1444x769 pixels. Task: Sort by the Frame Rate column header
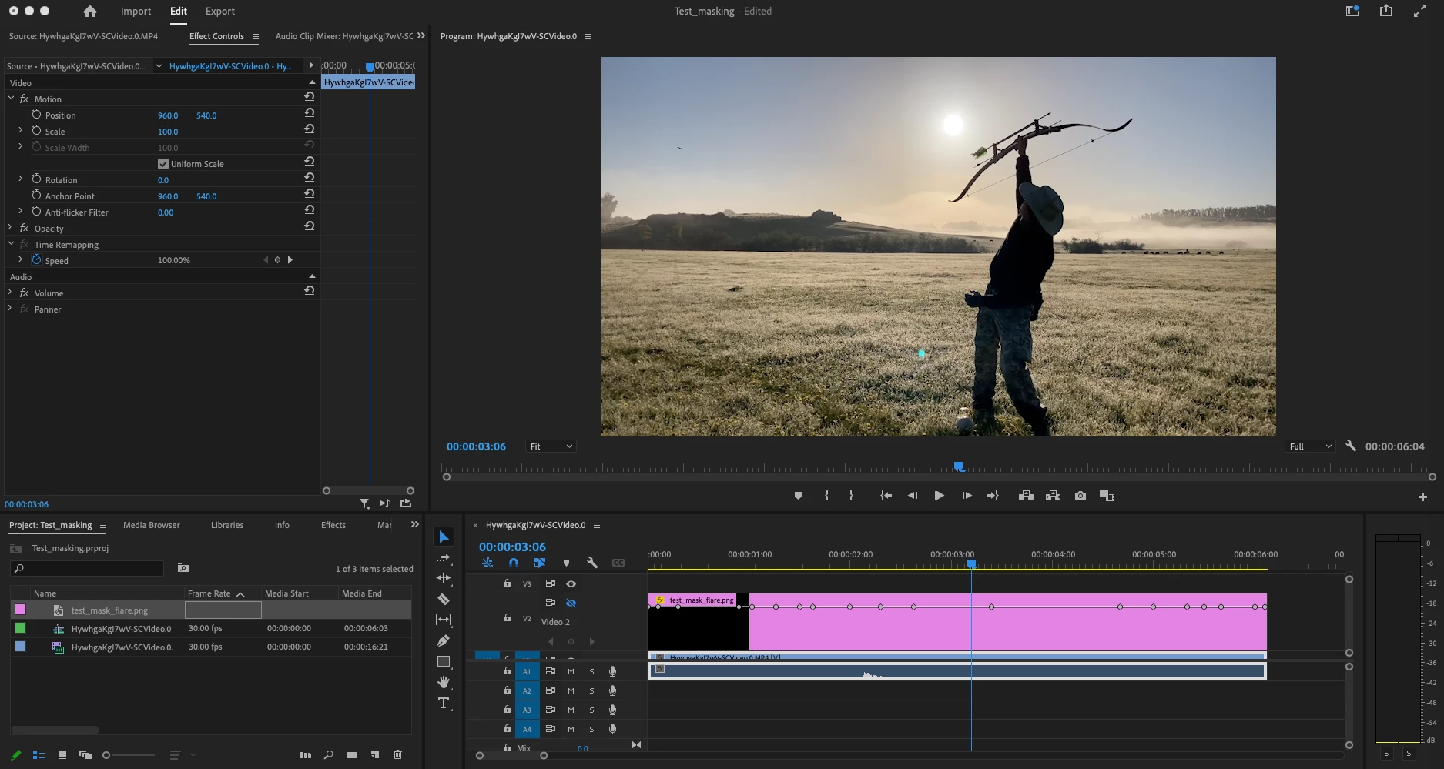click(x=209, y=593)
